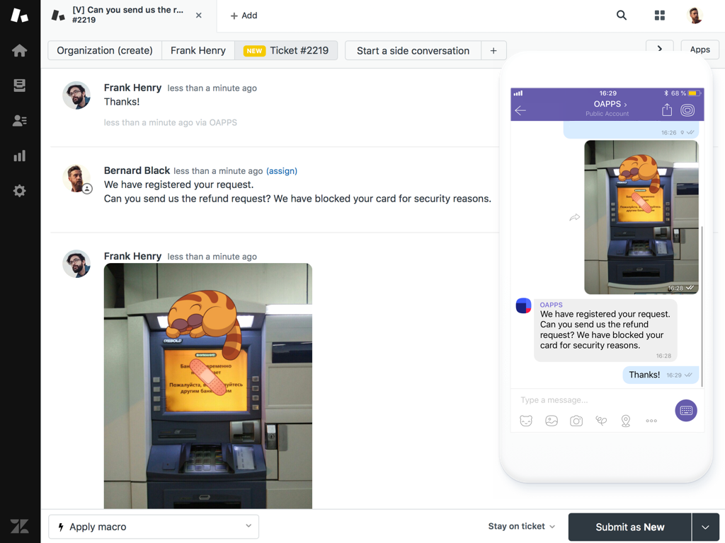Open the Submit as New status arrow
The width and height of the screenshot is (725, 543).
[705, 527]
